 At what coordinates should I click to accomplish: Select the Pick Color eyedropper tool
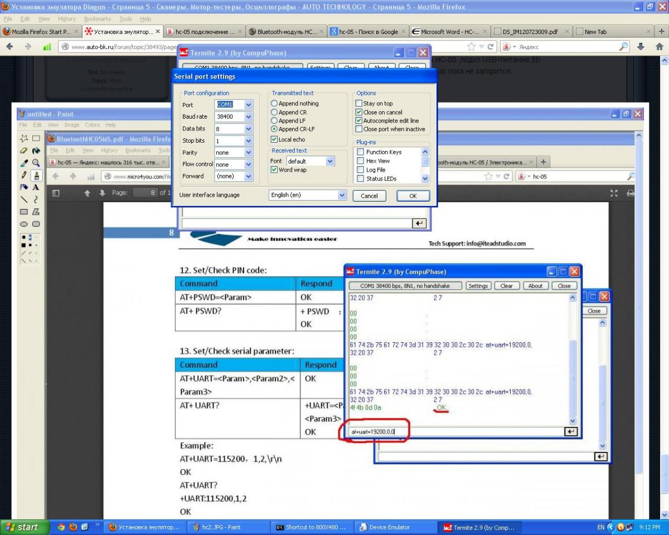[24, 163]
